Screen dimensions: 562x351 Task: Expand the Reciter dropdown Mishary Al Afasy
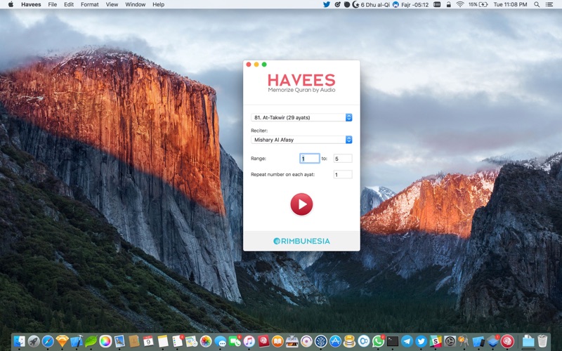pyautogui.click(x=301, y=140)
